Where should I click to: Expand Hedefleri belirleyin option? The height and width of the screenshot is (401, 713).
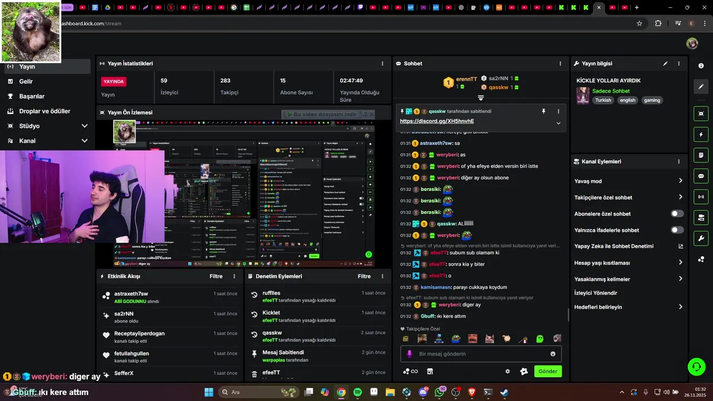680,307
